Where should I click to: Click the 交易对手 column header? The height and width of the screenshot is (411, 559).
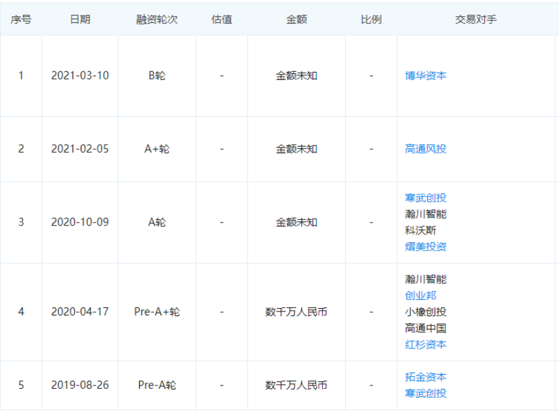(476, 20)
